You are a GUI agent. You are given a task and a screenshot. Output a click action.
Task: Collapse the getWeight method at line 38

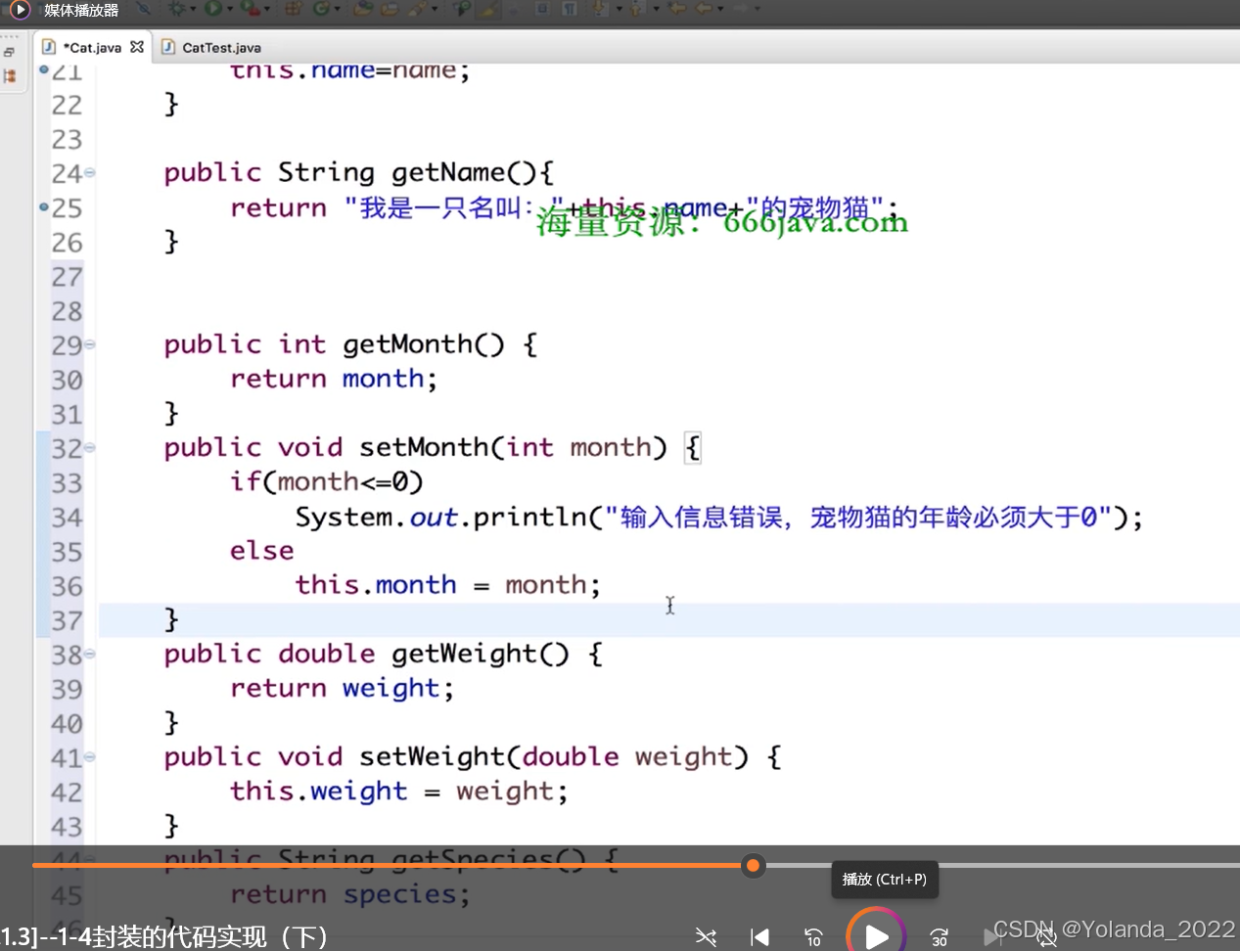tap(90, 654)
